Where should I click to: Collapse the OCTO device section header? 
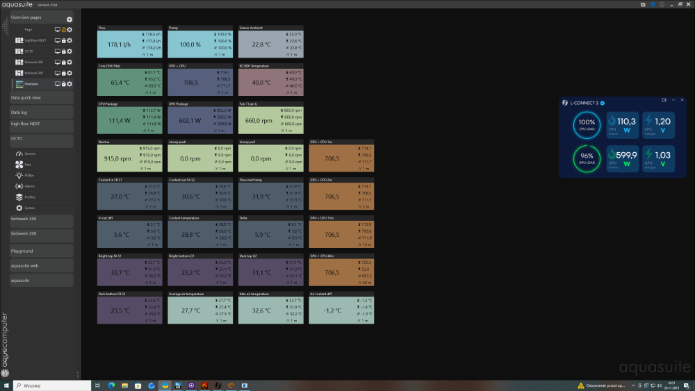pos(41,140)
